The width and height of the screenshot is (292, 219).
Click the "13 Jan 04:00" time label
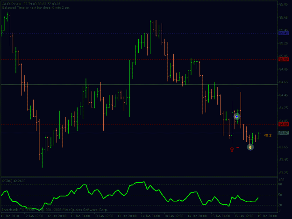click(x=80, y=216)
